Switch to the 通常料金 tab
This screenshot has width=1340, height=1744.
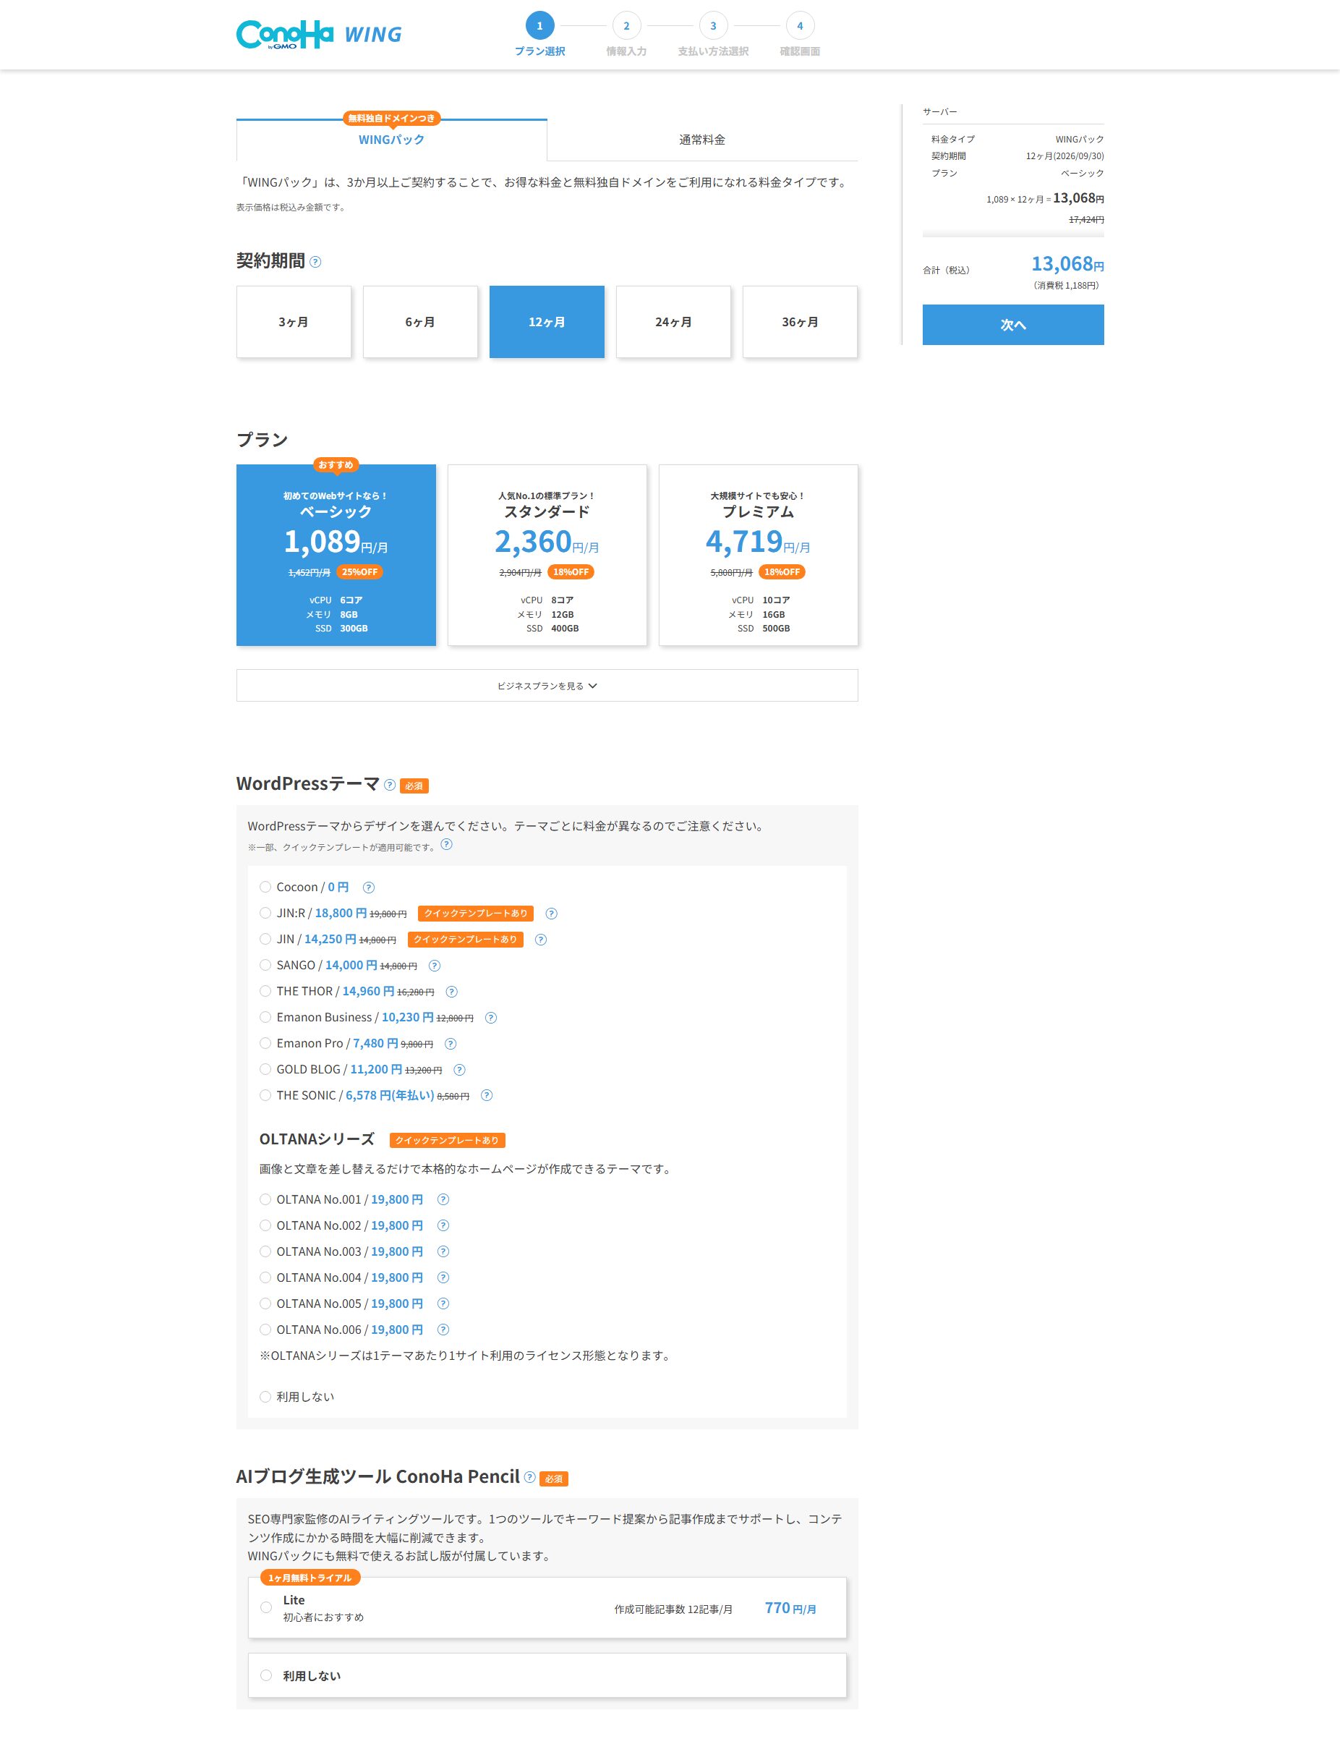pos(702,139)
